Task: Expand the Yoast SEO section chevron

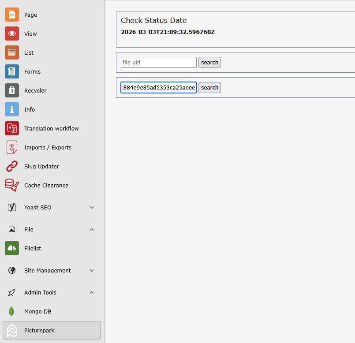Action: 92,207
